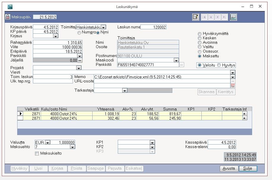The width and height of the screenshot is (272, 180).
Task: Click the Maksupäivä date field
Action: [x=45, y=17]
